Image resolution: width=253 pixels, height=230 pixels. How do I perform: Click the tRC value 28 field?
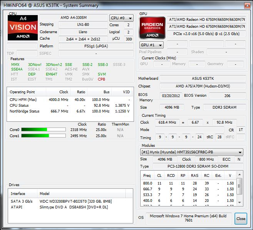coord(219,137)
